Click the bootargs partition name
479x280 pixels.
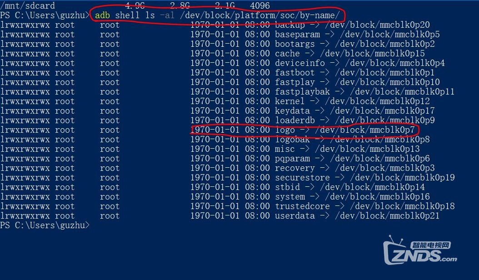point(295,44)
